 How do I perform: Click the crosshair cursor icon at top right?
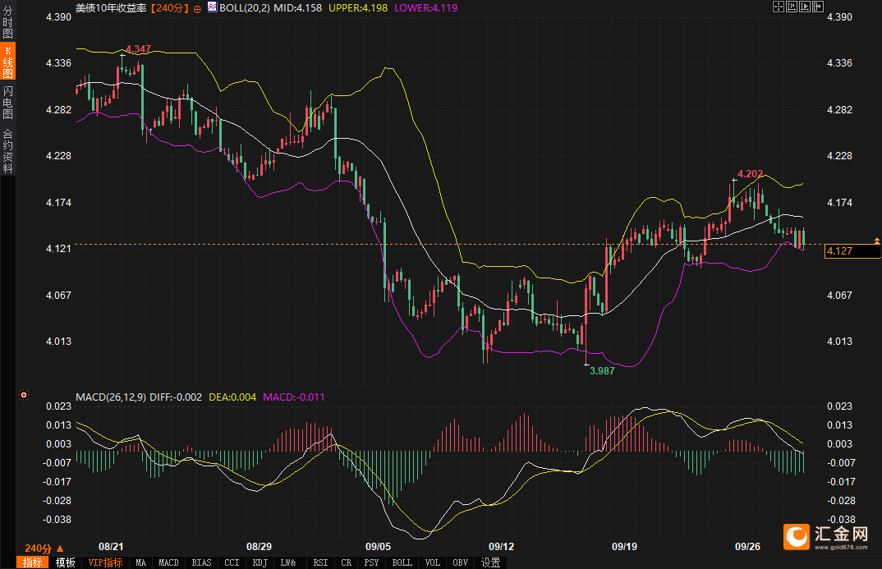779,7
